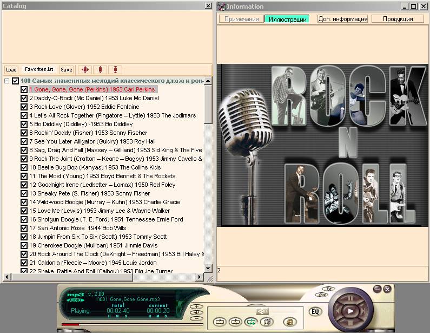Select '6 Rockin' Daddy (Fisher)' track
430x333 pixels.
pos(88,133)
